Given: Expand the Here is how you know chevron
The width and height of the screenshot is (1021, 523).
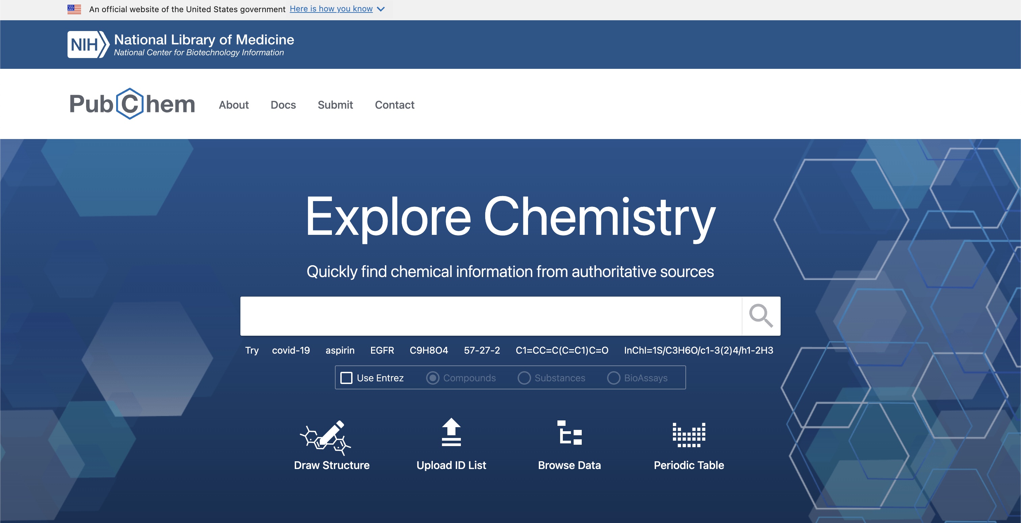Looking at the screenshot, I should (381, 9).
